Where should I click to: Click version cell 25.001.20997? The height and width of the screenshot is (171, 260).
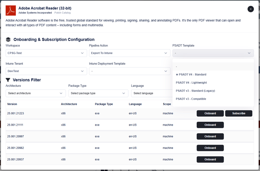pos(16,136)
